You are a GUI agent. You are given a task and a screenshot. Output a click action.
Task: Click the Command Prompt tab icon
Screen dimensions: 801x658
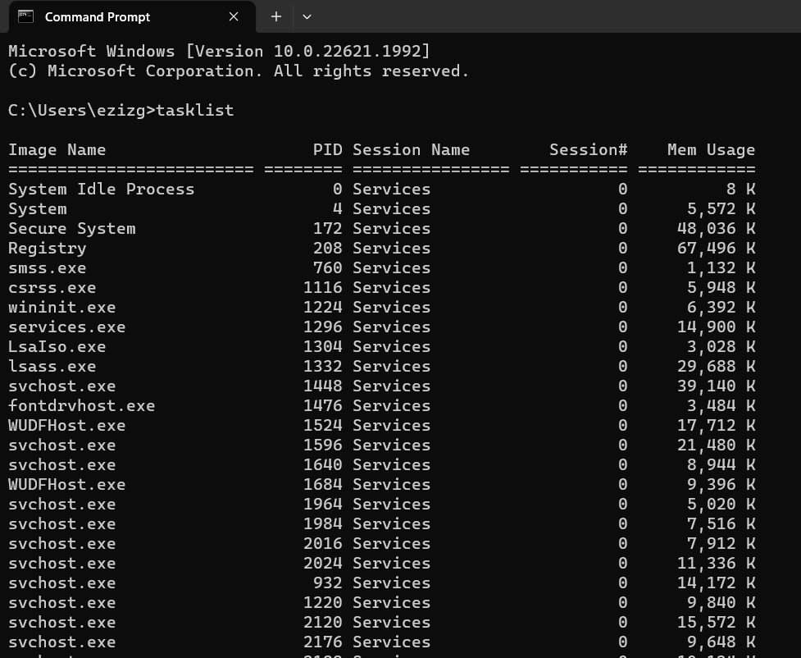point(25,16)
